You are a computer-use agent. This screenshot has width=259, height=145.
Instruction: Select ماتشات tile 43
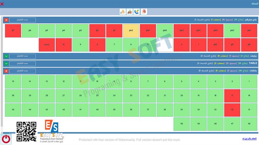(x=47, y=110)
